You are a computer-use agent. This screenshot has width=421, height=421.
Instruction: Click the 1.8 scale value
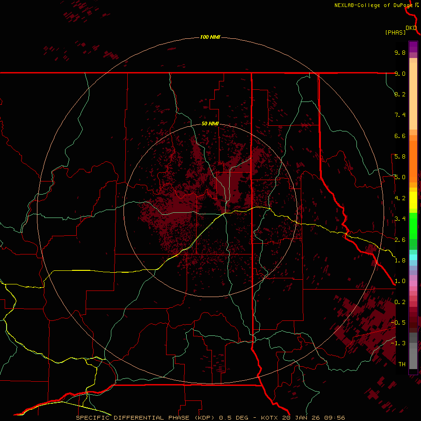(x=400, y=261)
